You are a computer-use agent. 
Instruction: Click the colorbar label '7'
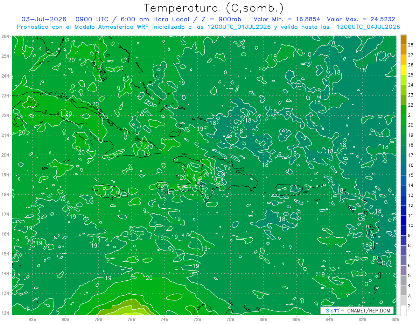pyautogui.click(x=409, y=255)
